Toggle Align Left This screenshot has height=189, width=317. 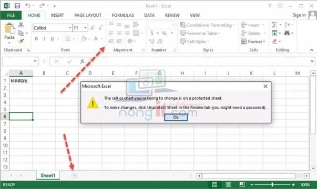click(111, 33)
